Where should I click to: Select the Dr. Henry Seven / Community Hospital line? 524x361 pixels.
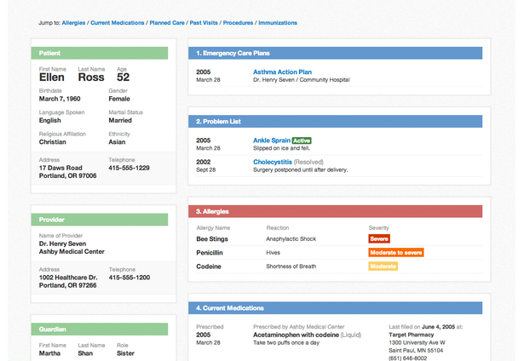coord(301,80)
